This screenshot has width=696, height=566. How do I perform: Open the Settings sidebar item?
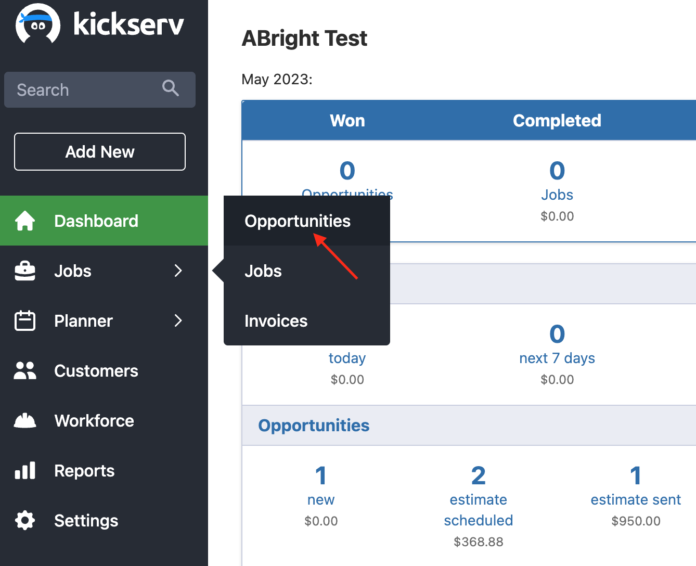coord(104,520)
